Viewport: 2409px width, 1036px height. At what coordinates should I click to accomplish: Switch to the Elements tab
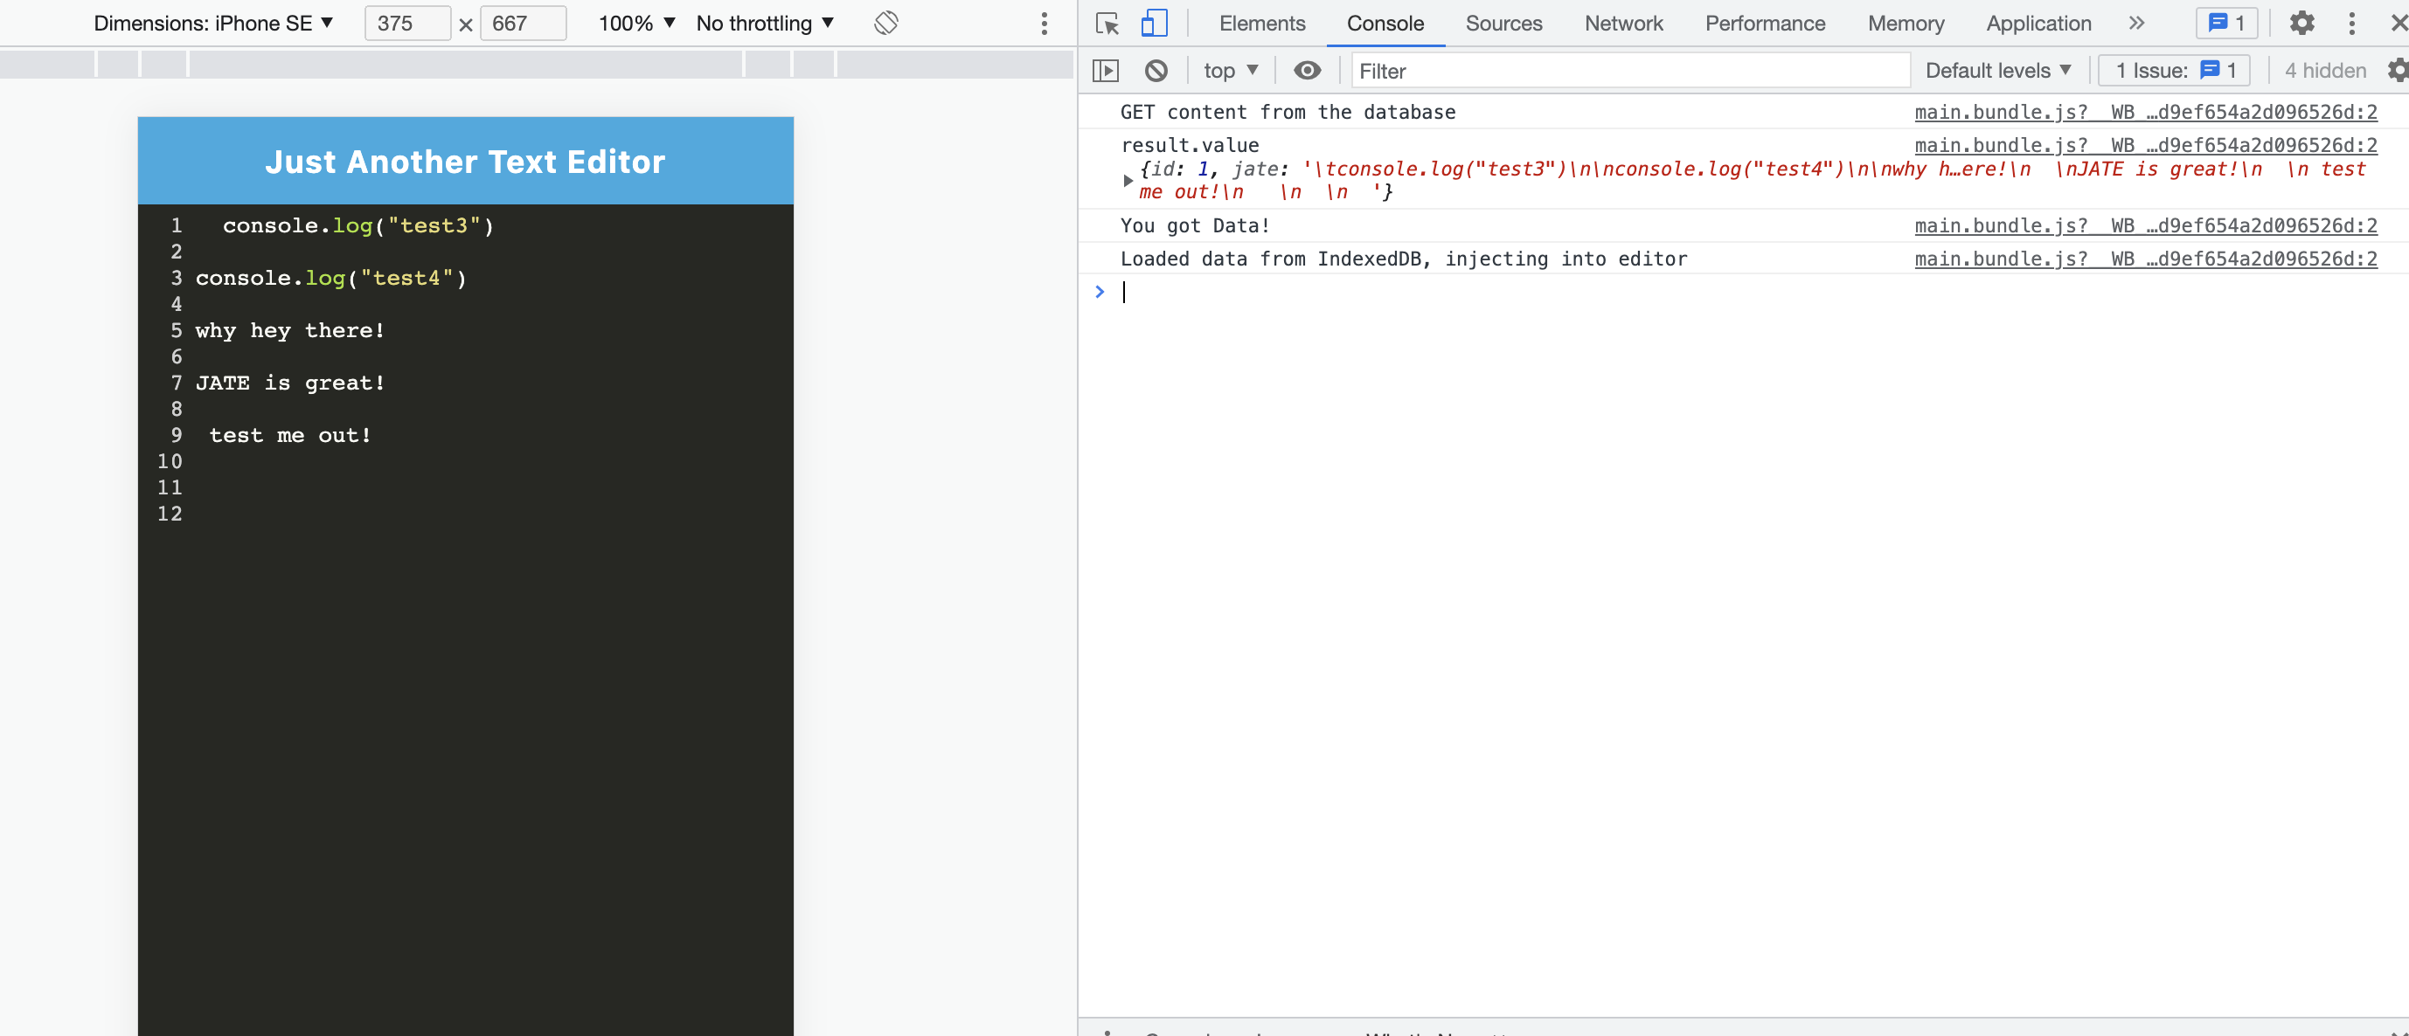1261,24
